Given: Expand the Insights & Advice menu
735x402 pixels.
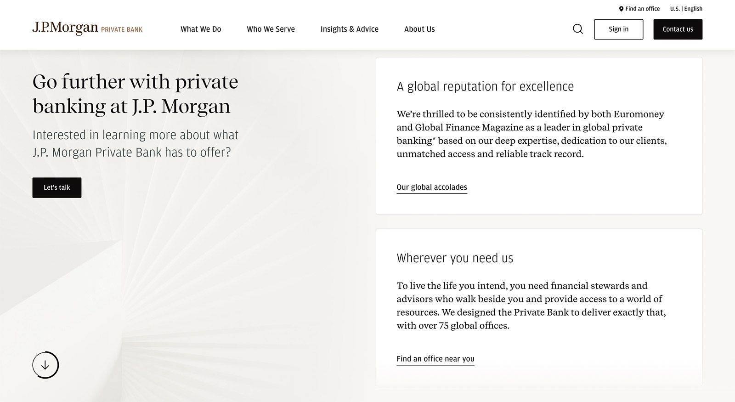Looking at the screenshot, I should click(349, 29).
